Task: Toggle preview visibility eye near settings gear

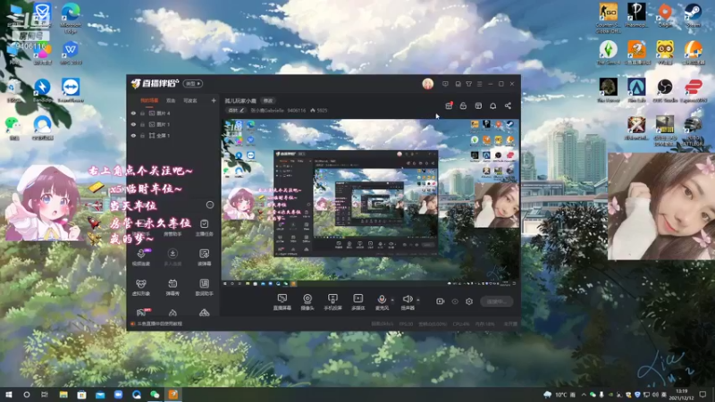Action: [455, 301]
